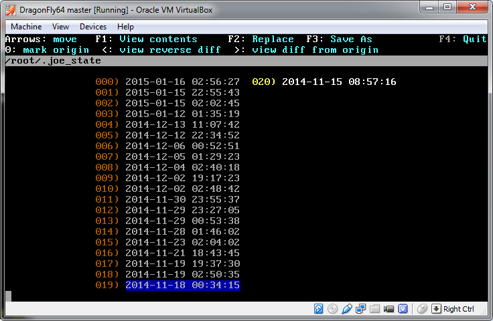Click the video capture status icon
Image resolution: width=493 pixels, height=321 pixels.
click(x=389, y=309)
